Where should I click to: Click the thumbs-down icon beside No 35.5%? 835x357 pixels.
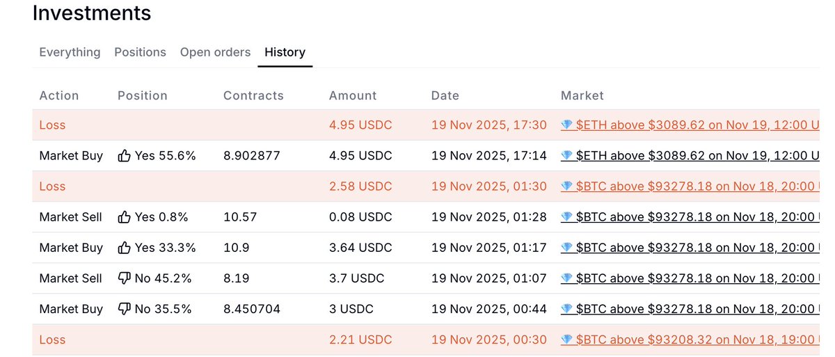125,309
